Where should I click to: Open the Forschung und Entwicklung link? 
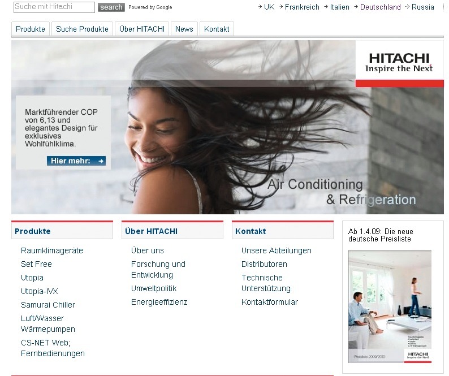click(158, 270)
